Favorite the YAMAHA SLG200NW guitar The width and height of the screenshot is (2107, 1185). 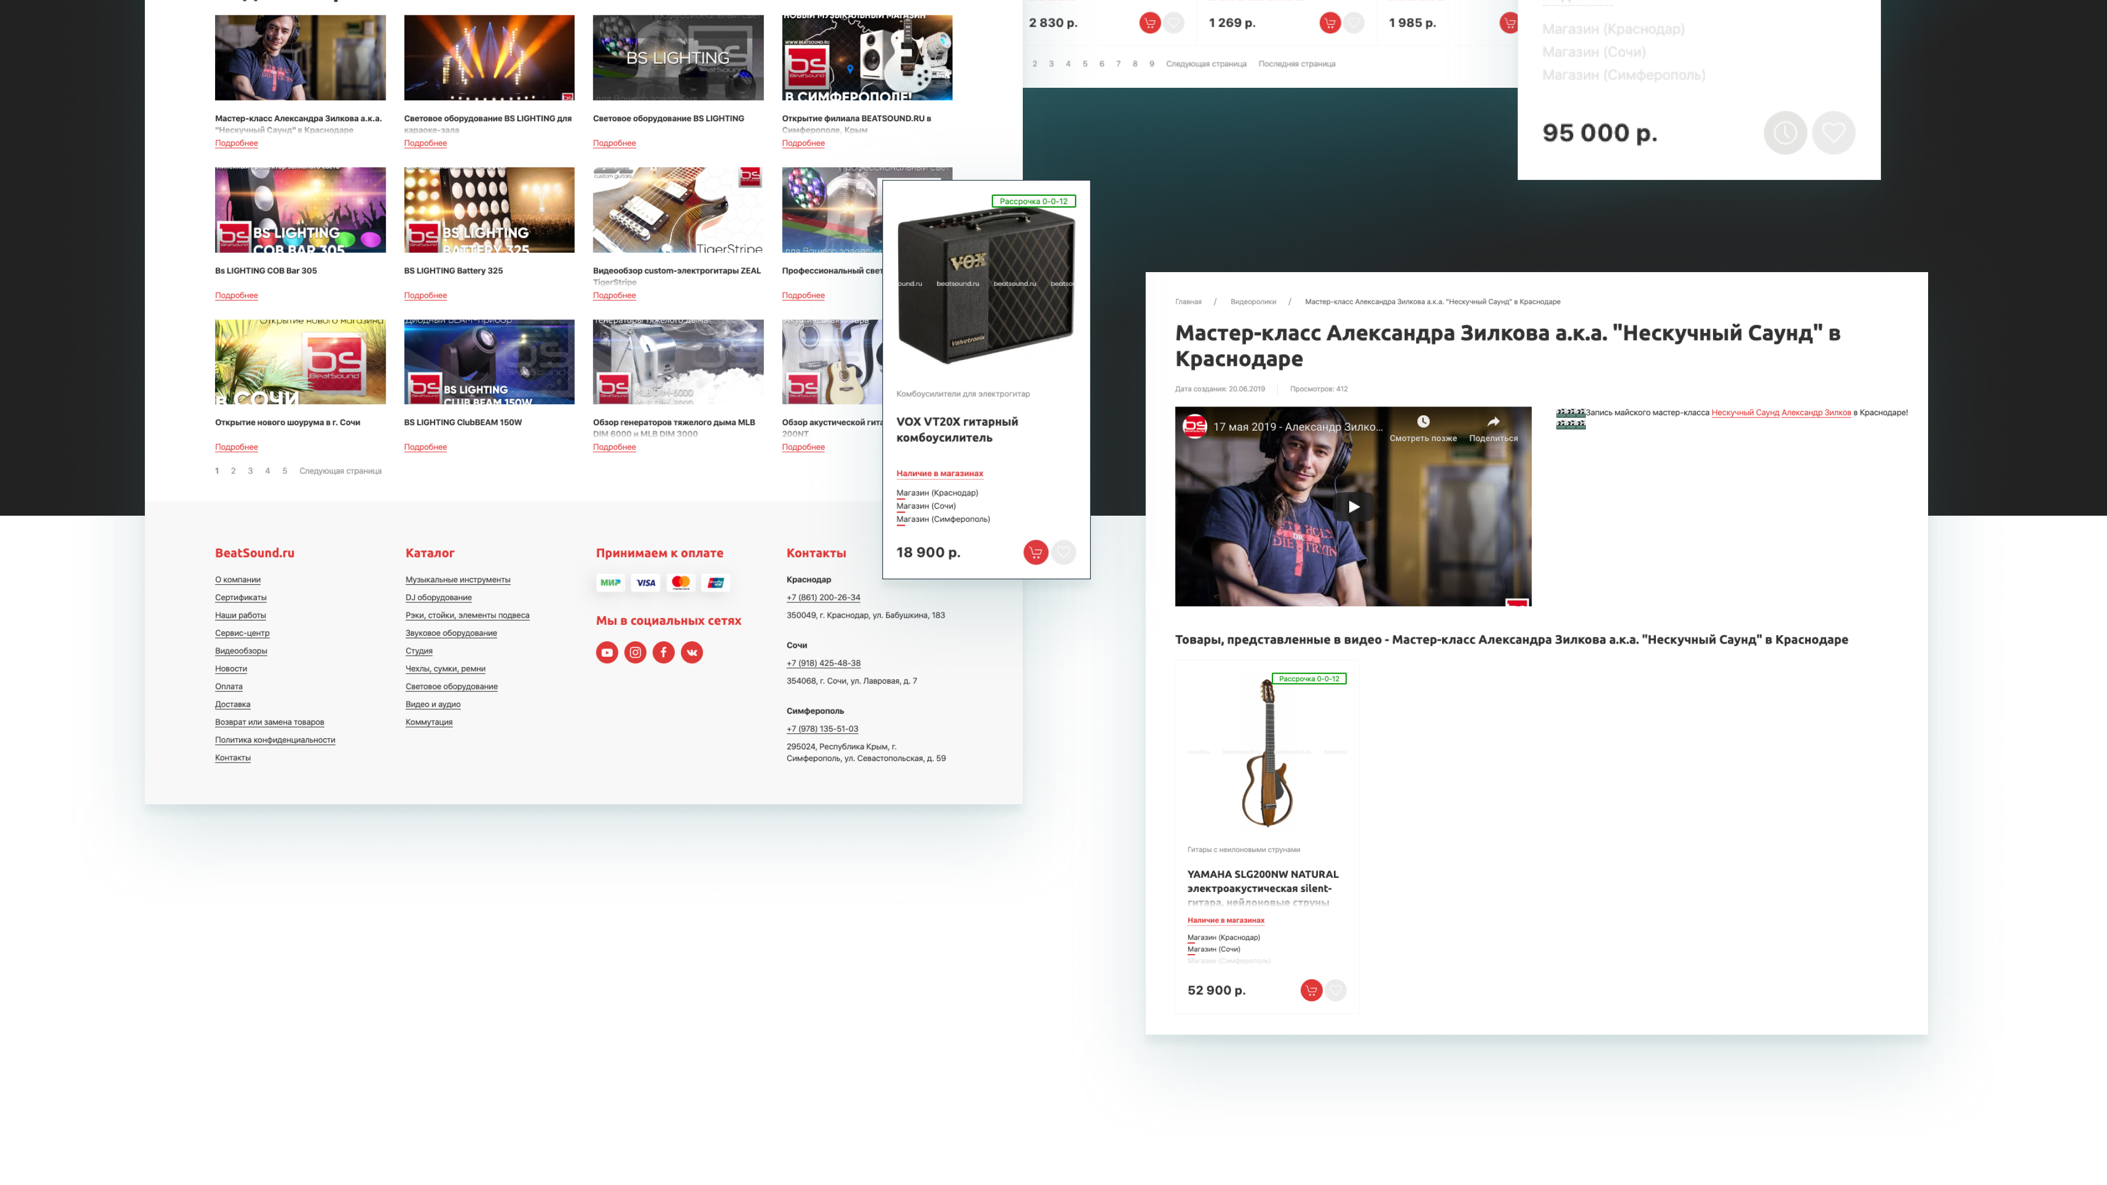(1336, 990)
